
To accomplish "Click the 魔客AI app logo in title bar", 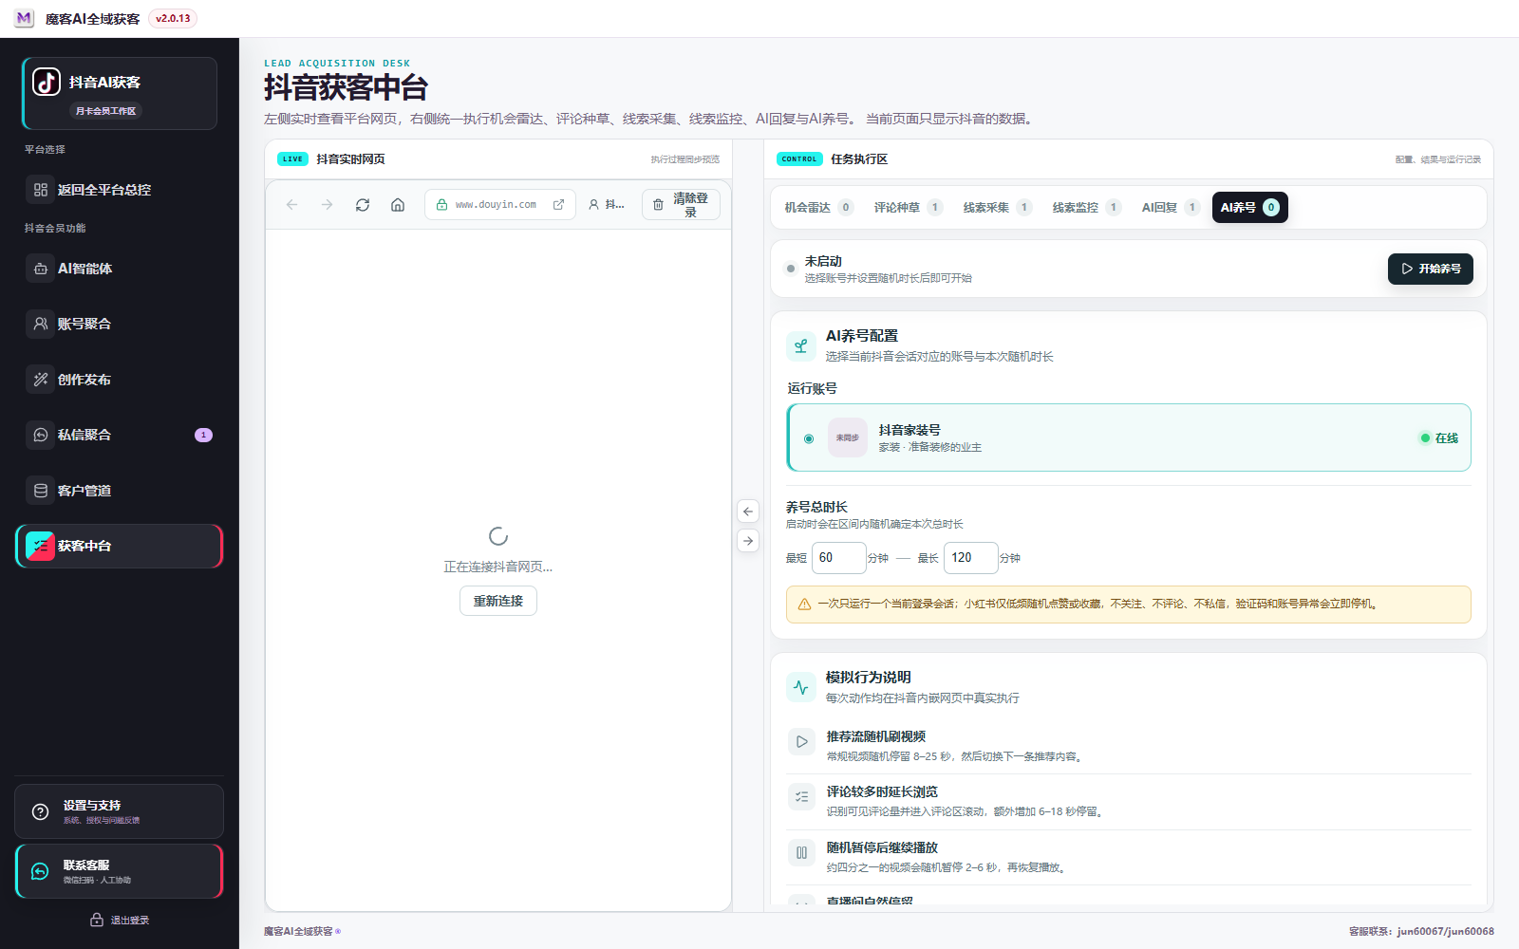I will [x=24, y=18].
